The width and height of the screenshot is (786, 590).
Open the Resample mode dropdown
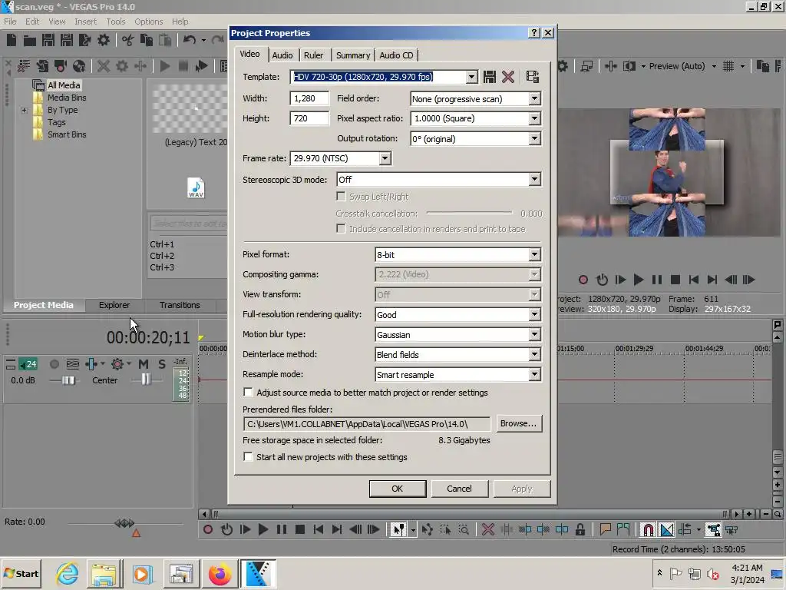coord(535,375)
